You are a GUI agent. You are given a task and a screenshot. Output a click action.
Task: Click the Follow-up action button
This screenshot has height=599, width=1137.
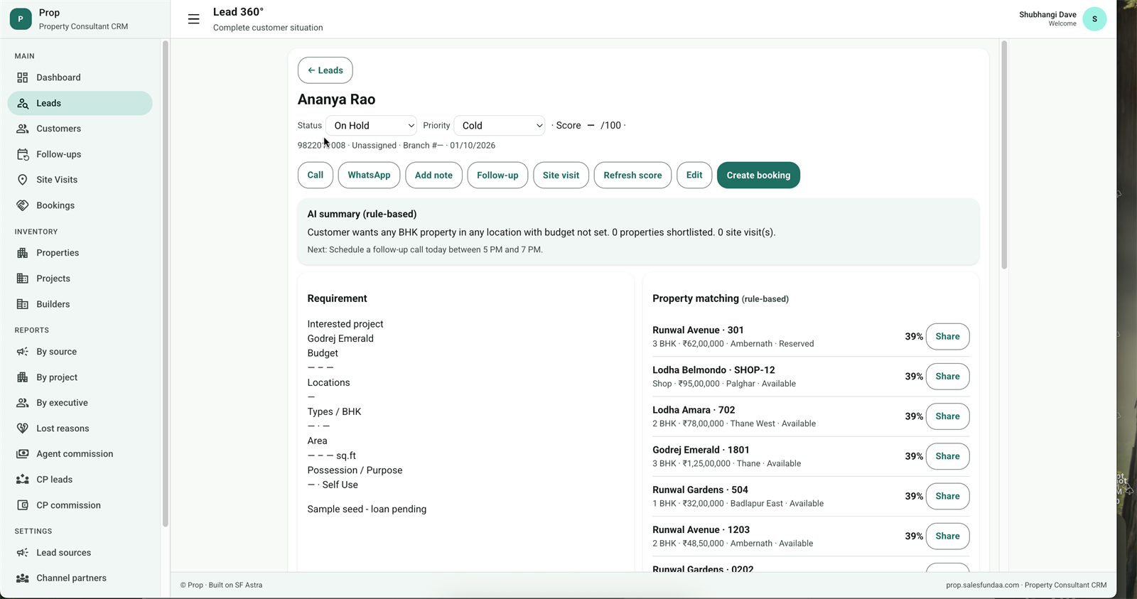coord(497,175)
